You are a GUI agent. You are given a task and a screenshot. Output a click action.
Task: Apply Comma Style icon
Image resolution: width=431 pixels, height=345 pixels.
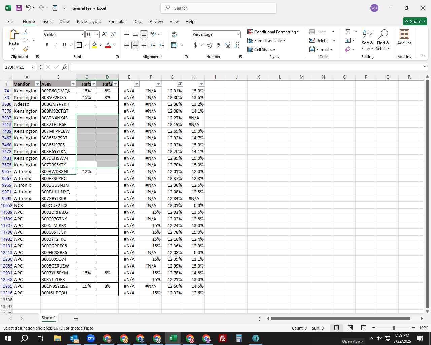218,45
